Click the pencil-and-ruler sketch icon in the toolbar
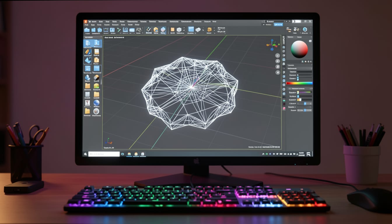Screen dimensions: 392x224 (x=148, y=30)
